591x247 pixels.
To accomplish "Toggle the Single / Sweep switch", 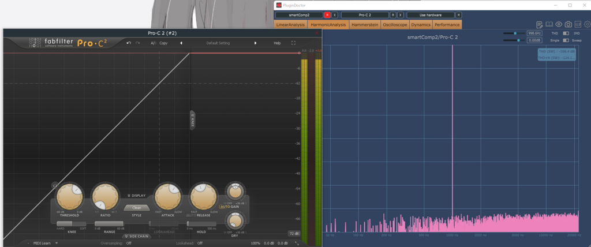I will point(566,40).
